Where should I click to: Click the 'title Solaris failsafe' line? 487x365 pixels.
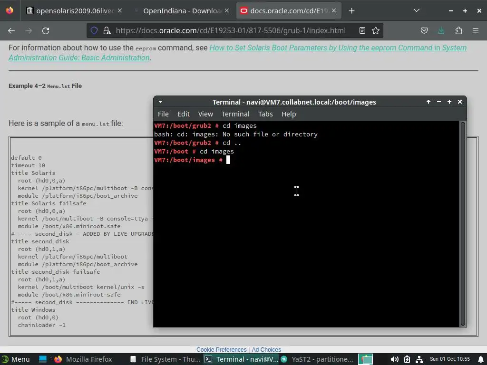(49, 203)
